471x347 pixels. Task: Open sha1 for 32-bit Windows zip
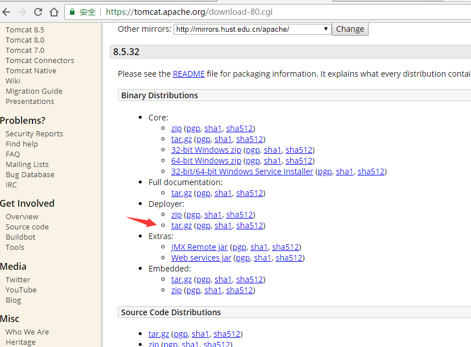[x=272, y=150]
